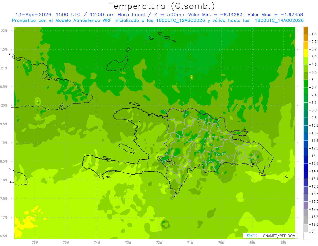This screenshot has width=318, height=246.
Task: Click the title "Temperatura (C,somb.)"
Action: point(162,6)
